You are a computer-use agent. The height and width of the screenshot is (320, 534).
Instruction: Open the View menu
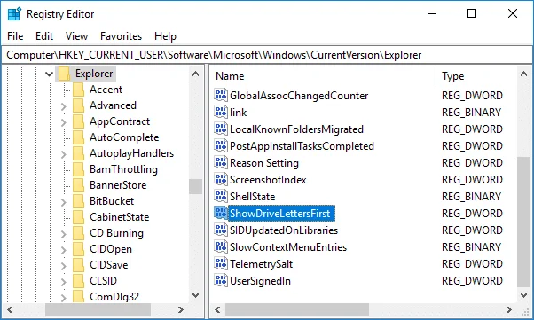pyautogui.click(x=76, y=36)
